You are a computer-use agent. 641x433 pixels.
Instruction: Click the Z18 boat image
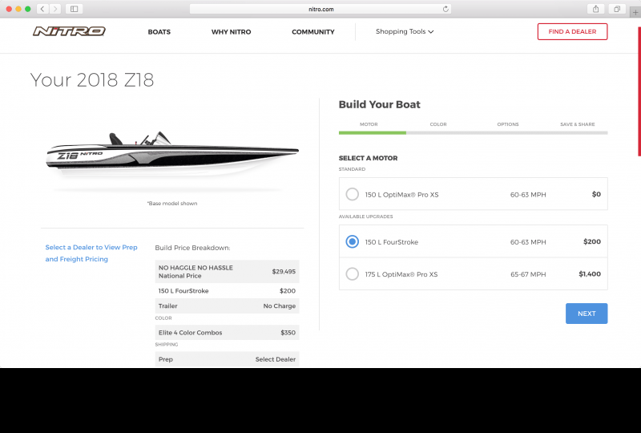[x=172, y=155]
